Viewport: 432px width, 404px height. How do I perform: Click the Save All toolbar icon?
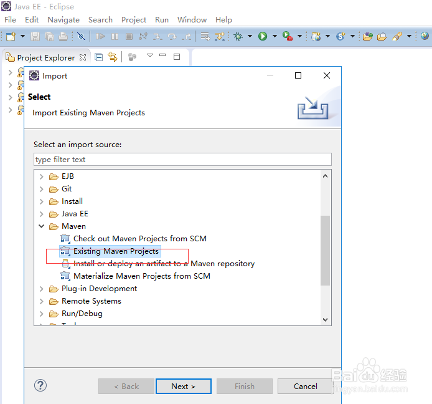[49, 36]
